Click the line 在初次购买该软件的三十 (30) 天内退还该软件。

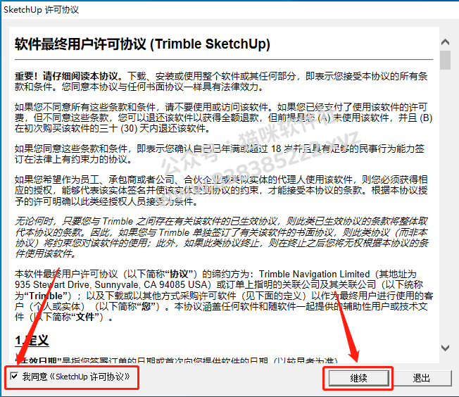point(113,128)
